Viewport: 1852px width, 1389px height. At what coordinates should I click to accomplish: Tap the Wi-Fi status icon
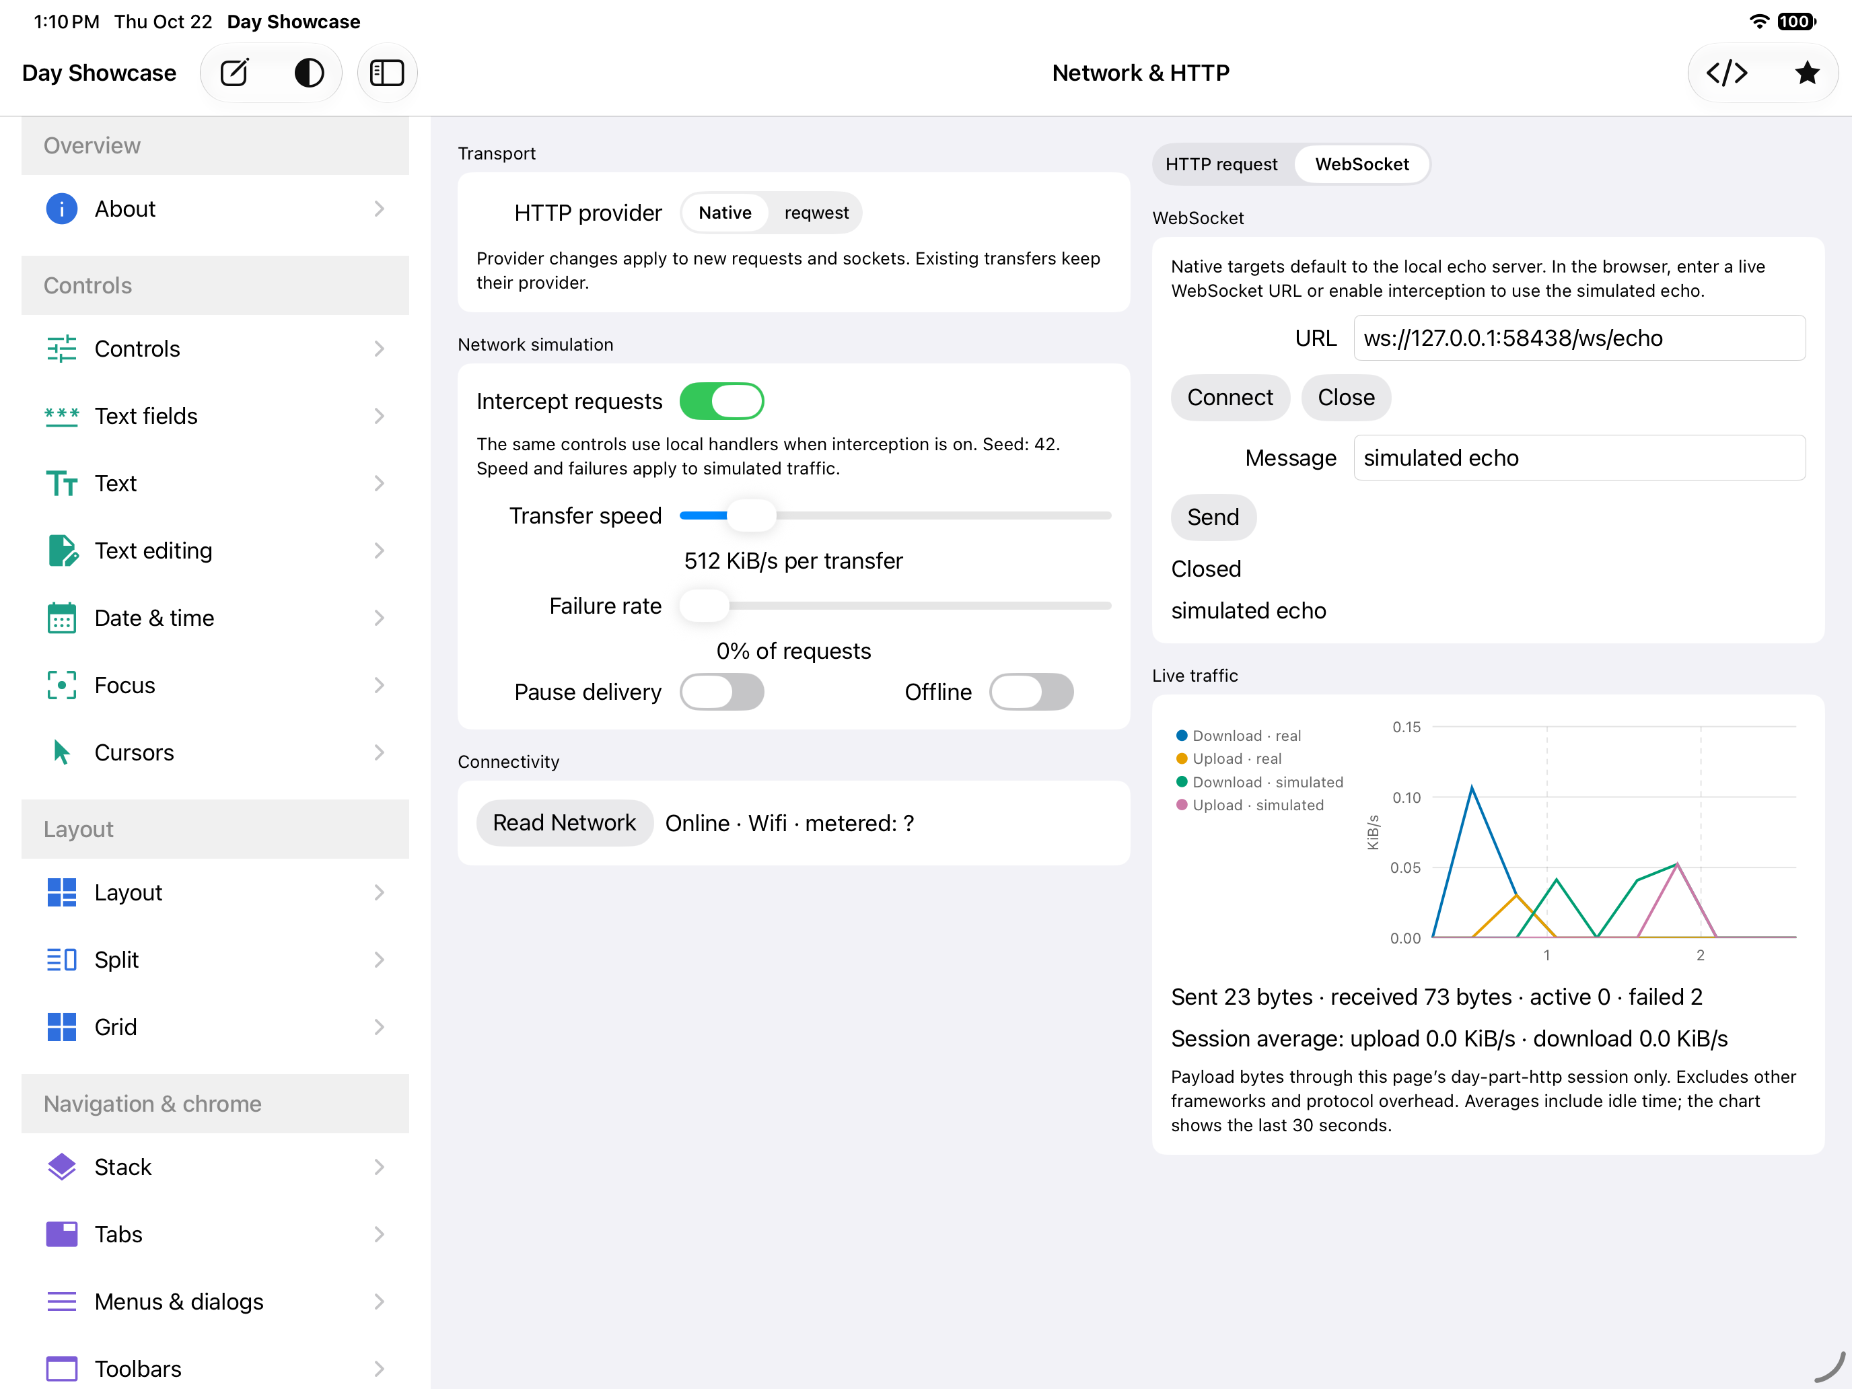[x=1759, y=22]
